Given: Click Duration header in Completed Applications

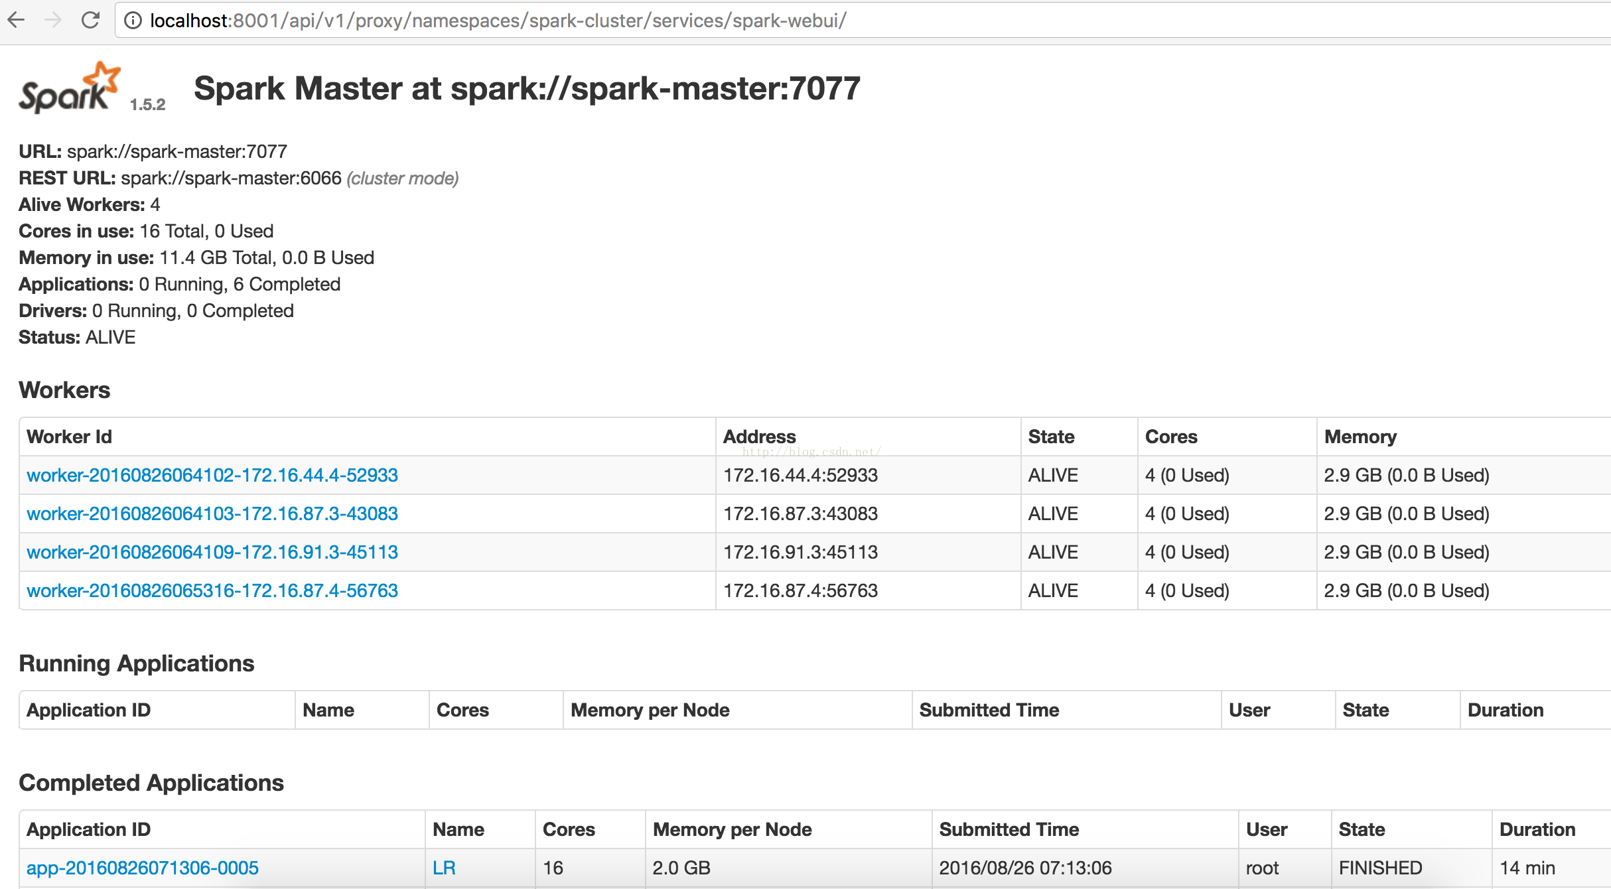Looking at the screenshot, I should 1537,829.
